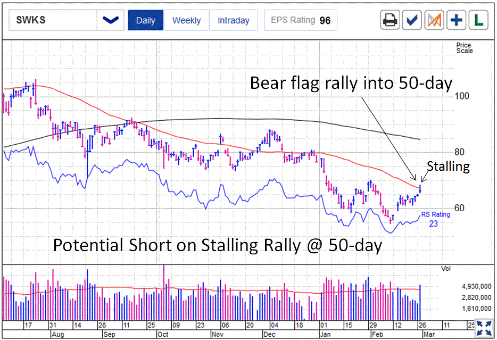The image size is (497, 340).
Task: Click the 60 price scale value
Action: [x=459, y=208]
